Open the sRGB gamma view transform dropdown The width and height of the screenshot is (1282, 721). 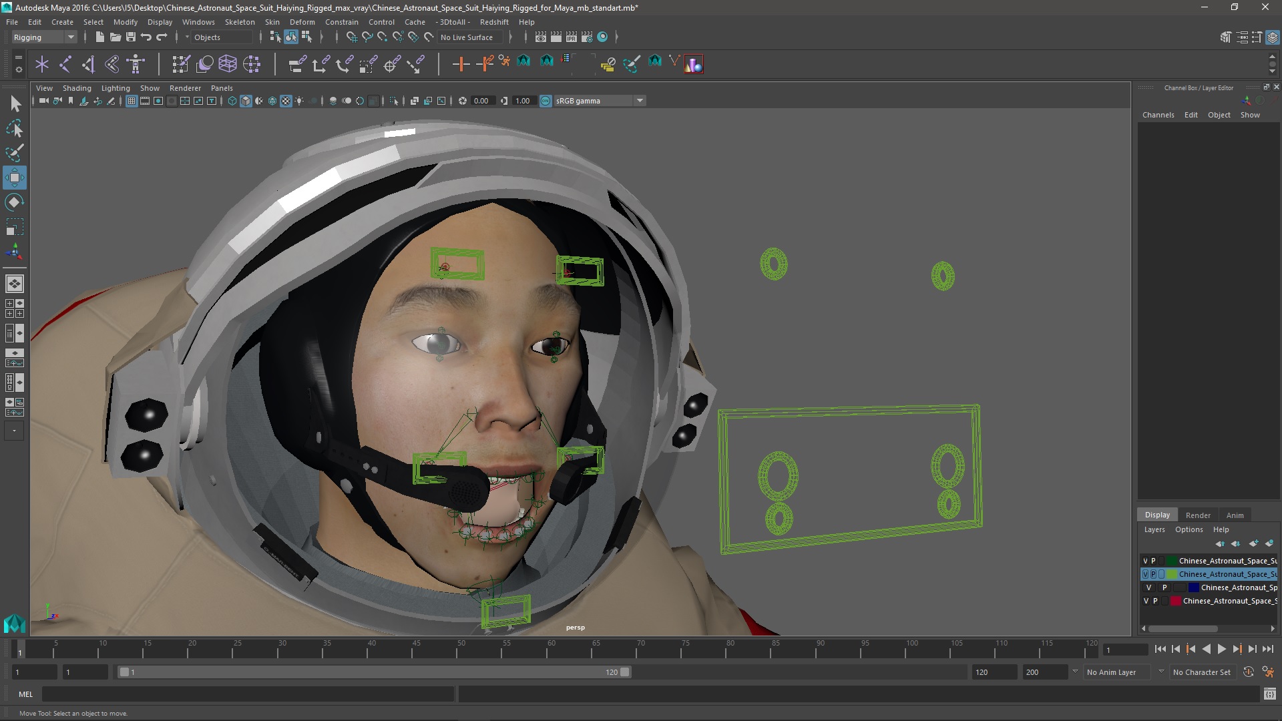coord(600,101)
